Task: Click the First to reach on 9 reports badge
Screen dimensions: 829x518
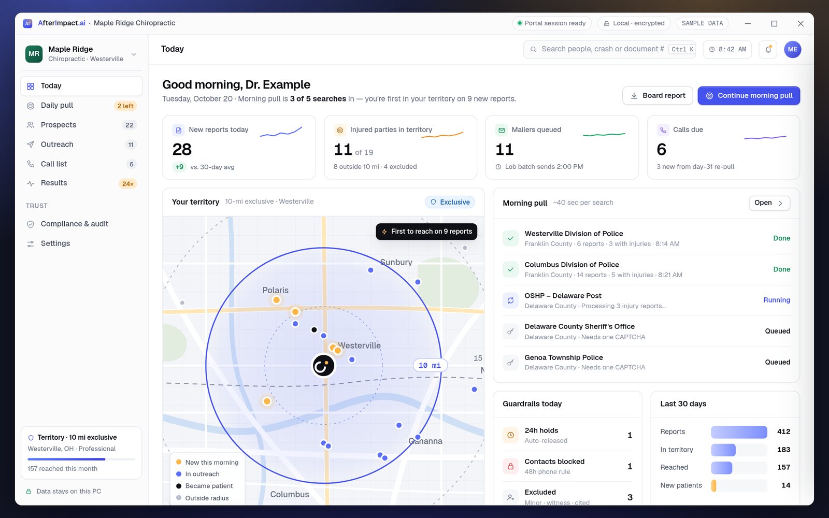Action: click(x=426, y=232)
